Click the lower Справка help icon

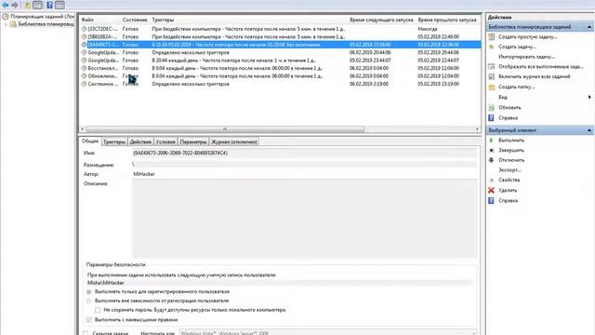pos(492,201)
